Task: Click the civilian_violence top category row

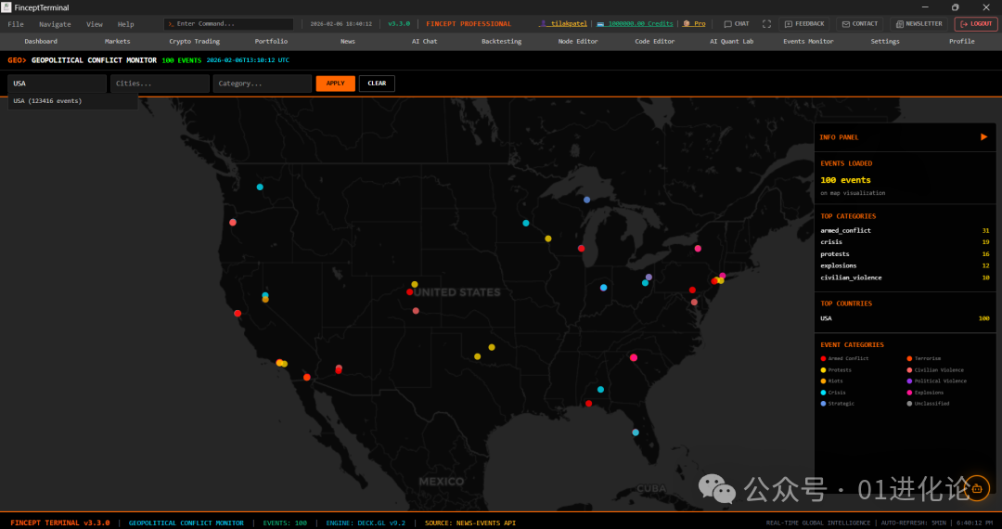Action: [905, 277]
